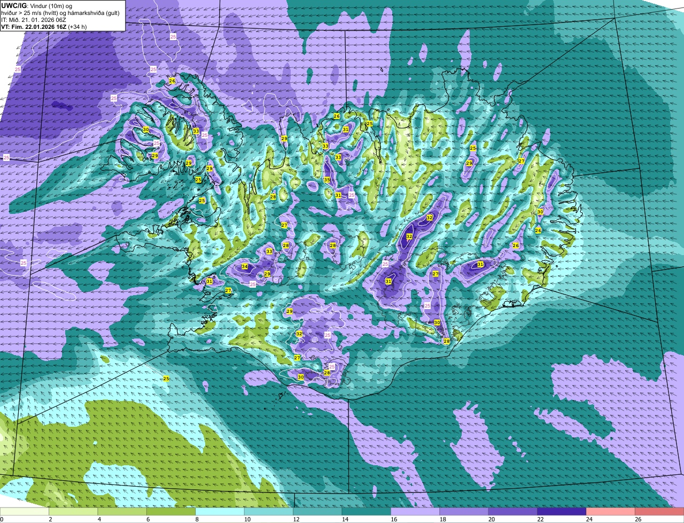This screenshot has height=523, width=684.
Task: Pick the purple swatch between 18 and 20
Action: coord(464,512)
